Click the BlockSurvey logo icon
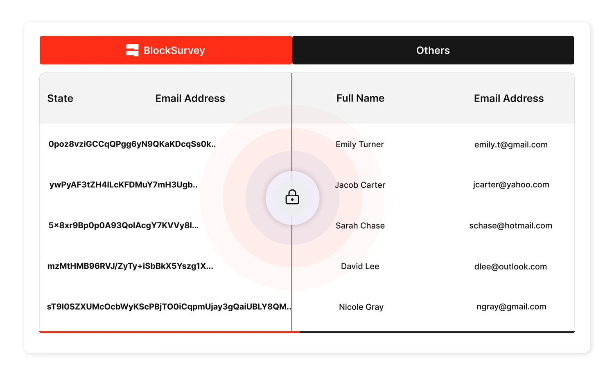 tap(132, 50)
